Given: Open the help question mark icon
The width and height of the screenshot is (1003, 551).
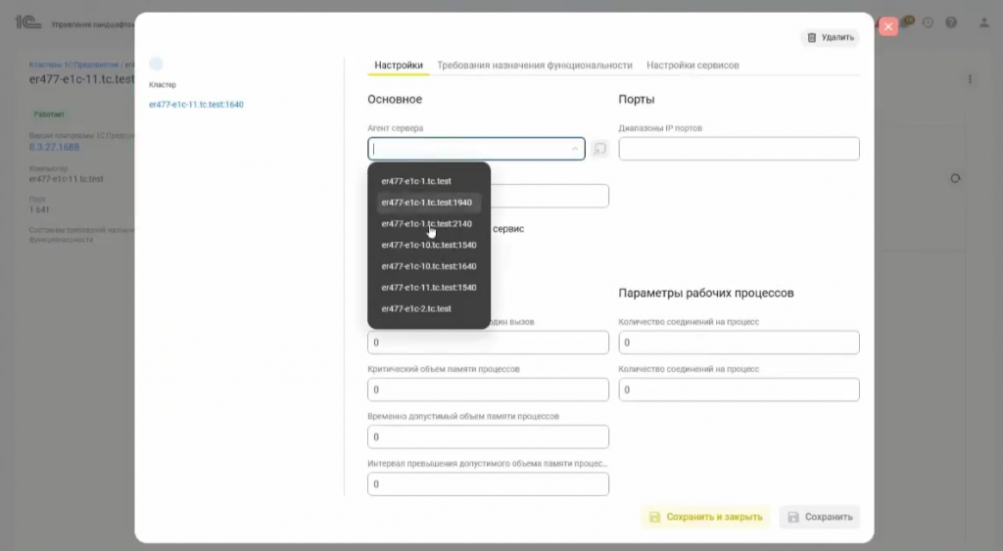Looking at the screenshot, I should tap(951, 23).
